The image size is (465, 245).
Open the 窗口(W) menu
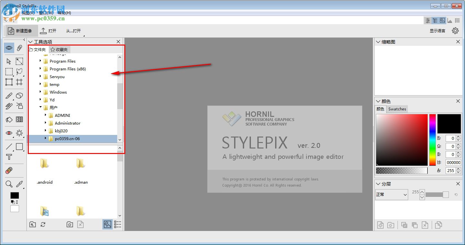pos(46,13)
